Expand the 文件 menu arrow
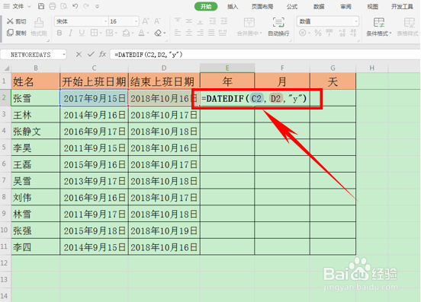This screenshot has width=421, height=302. point(30,6)
